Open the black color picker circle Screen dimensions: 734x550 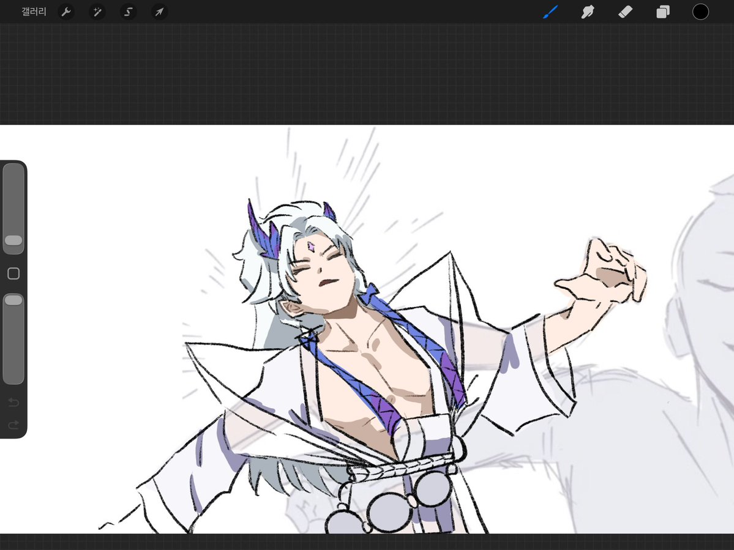tap(700, 12)
